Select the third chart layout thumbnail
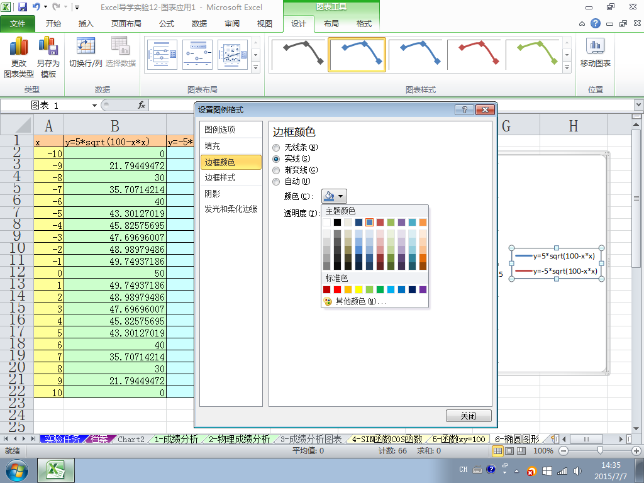The image size is (644, 483). click(x=233, y=55)
